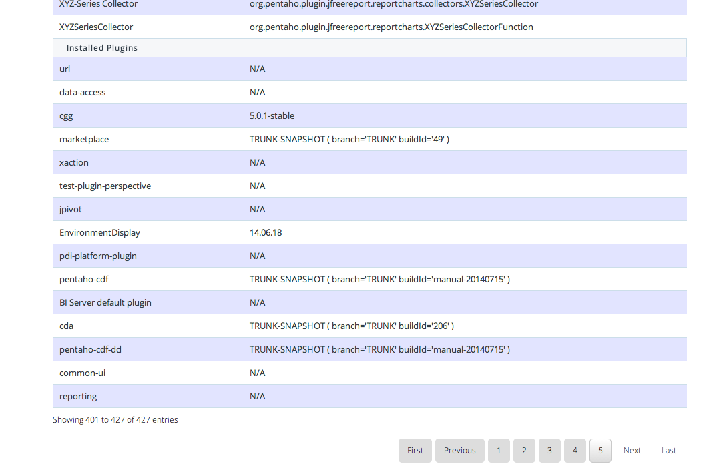Click the N/A value for jpivot
The image size is (715, 464).
point(257,209)
